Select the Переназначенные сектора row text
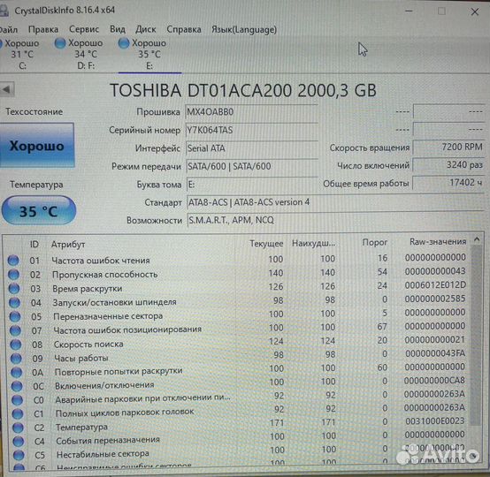 click(108, 316)
